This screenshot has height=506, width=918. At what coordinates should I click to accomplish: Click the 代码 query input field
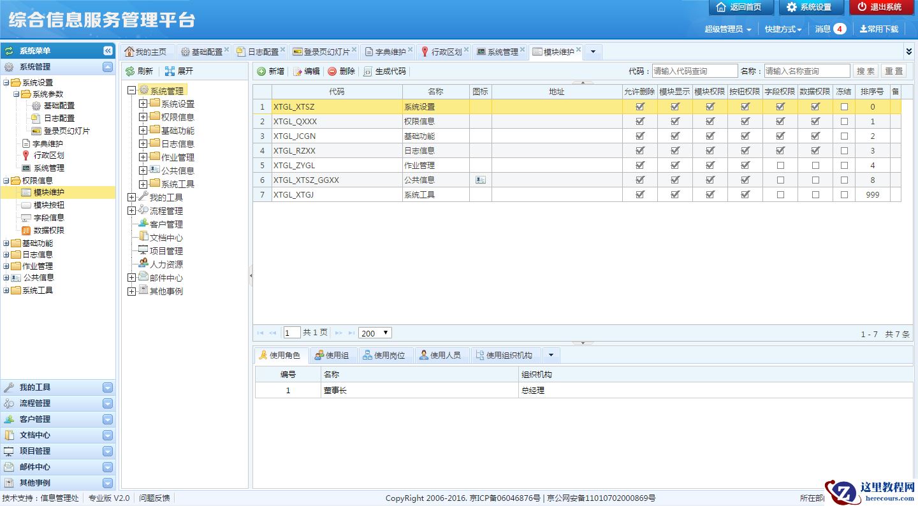tap(694, 71)
